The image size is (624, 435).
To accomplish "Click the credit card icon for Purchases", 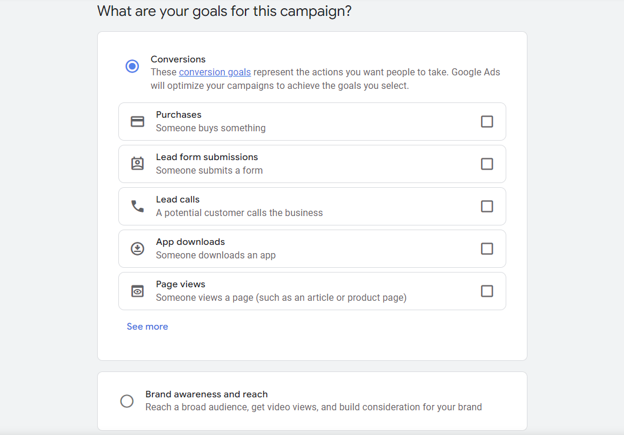I will (x=137, y=121).
